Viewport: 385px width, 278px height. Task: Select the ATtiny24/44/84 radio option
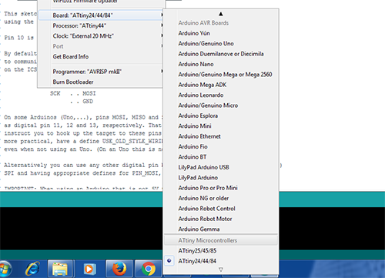221,261
